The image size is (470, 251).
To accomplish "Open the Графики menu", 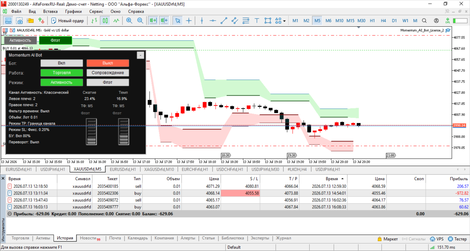I will tap(73, 11).
